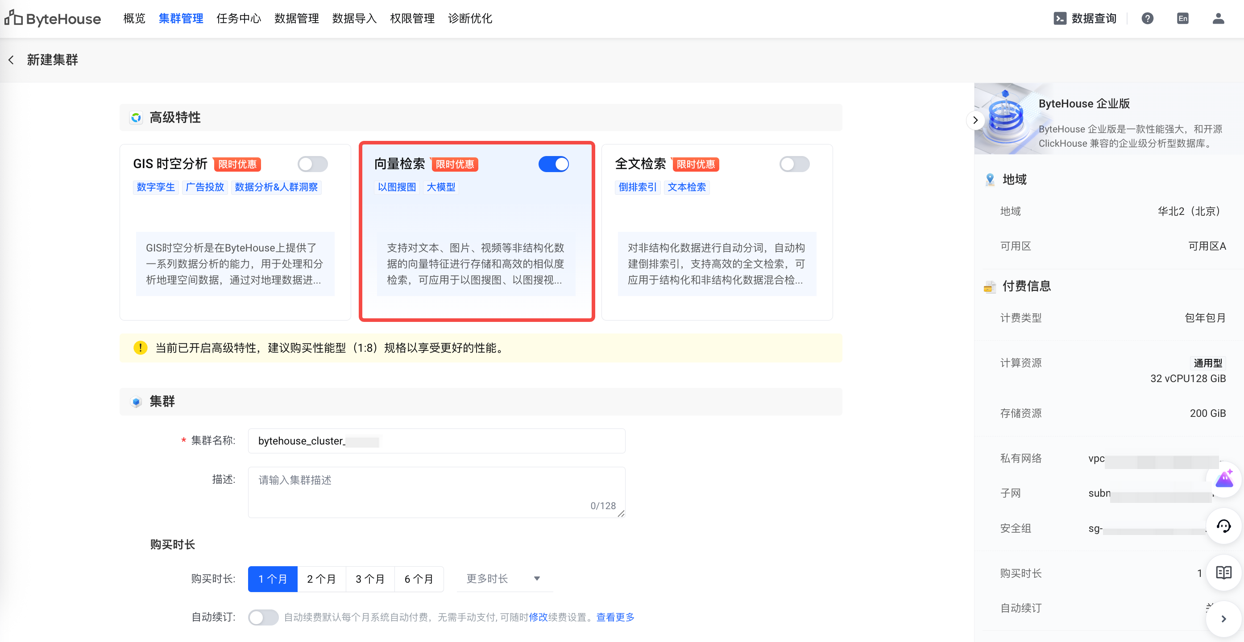Click the 华北2（北京） region value

pyautogui.click(x=1192, y=211)
